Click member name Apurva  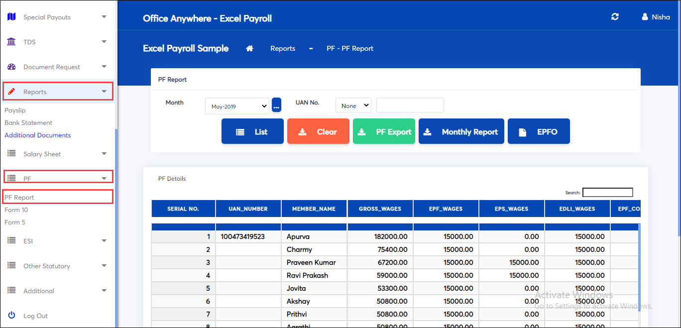coord(298,236)
